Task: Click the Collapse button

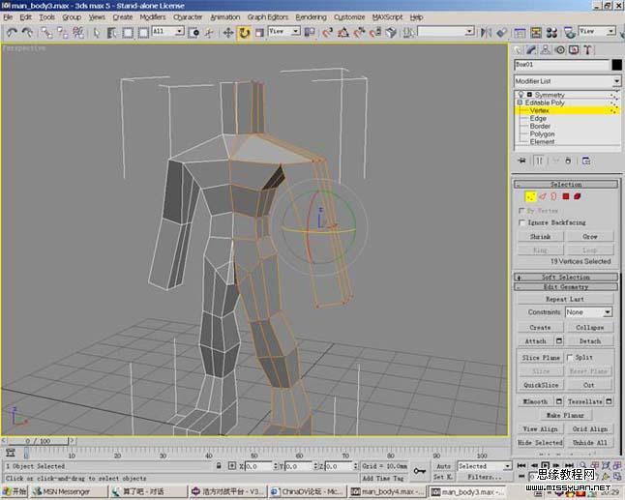Action: click(x=589, y=328)
